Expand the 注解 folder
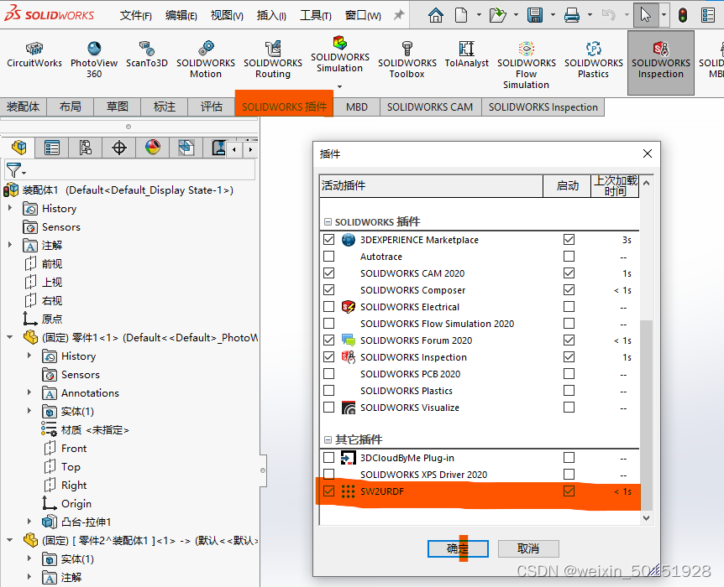 click(10, 245)
